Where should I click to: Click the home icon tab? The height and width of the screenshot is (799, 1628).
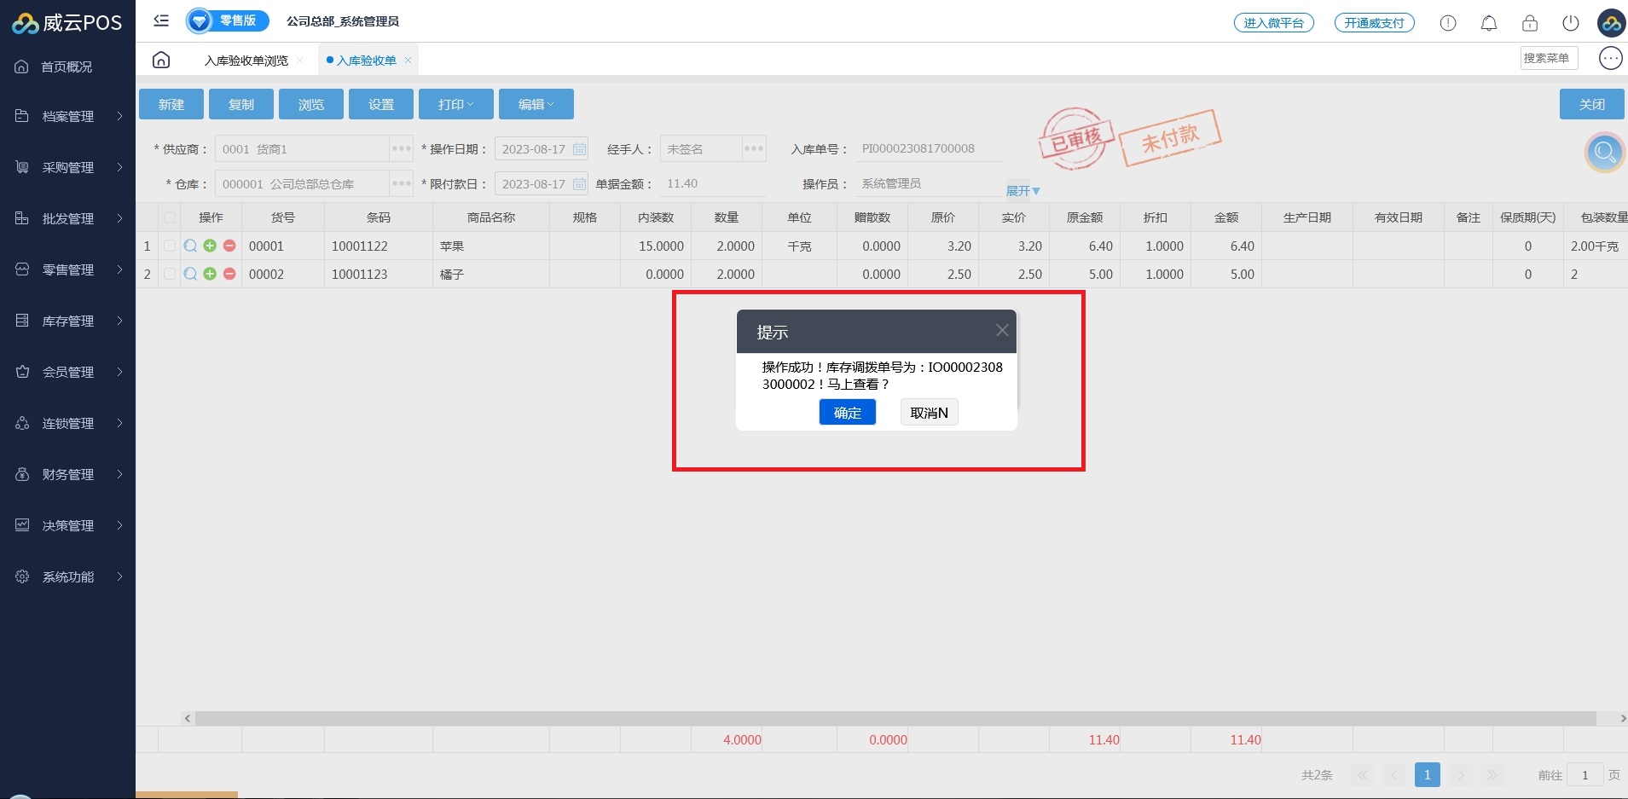(161, 60)
